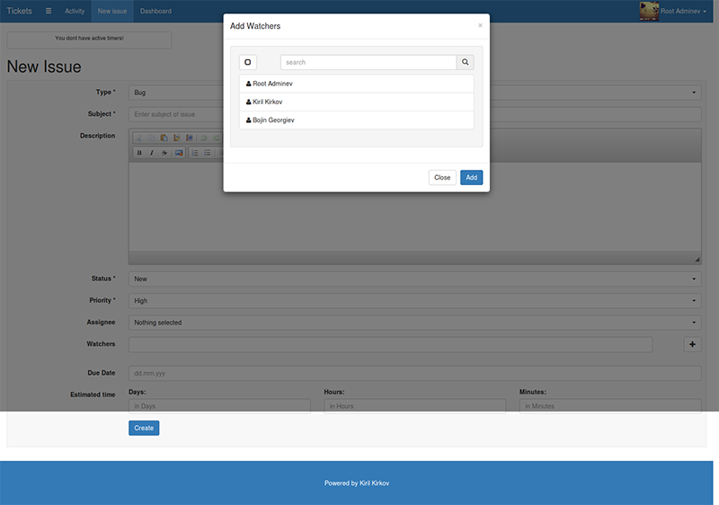Click the user avatar image in navbar
Viewport: 719px width, 505px height.
[649, 11]
